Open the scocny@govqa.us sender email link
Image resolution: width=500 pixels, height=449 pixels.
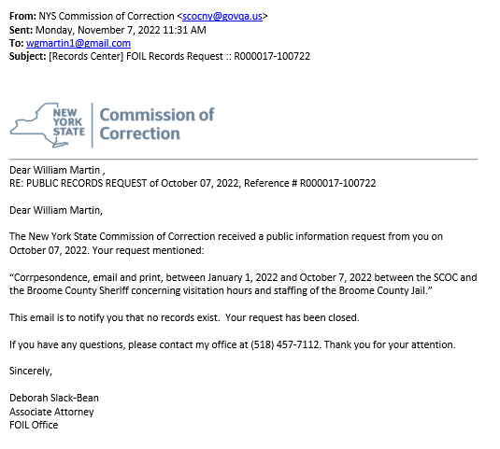click(222, 16)
